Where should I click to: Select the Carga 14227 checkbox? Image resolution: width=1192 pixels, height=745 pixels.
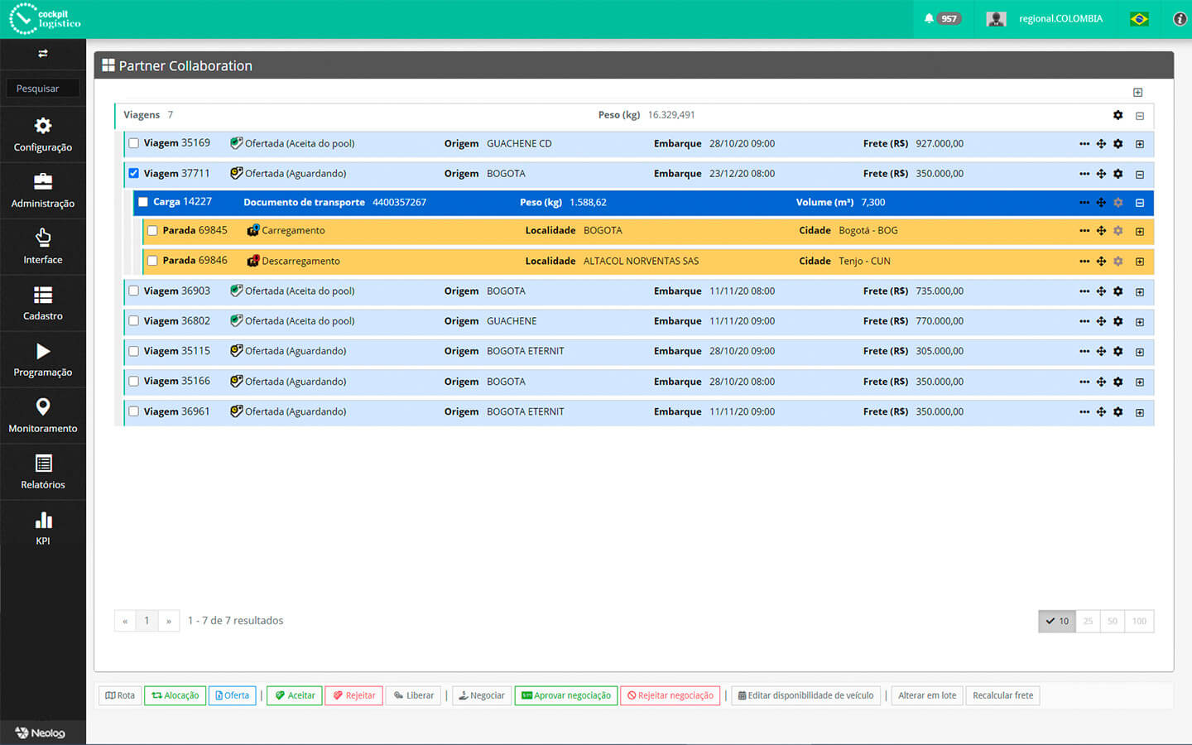[x=143, y=202]
